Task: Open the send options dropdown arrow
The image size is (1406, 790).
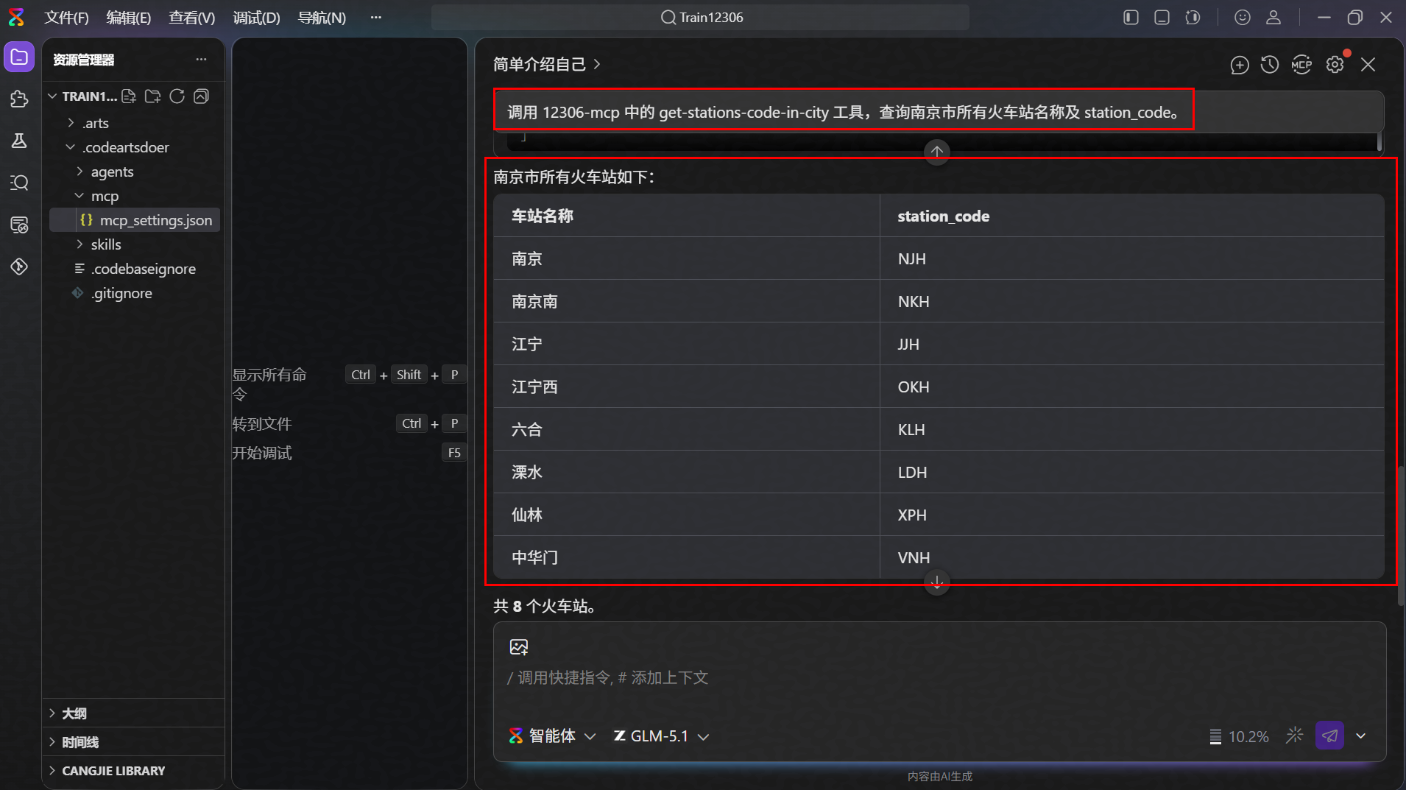Action: click(1361, 736)
